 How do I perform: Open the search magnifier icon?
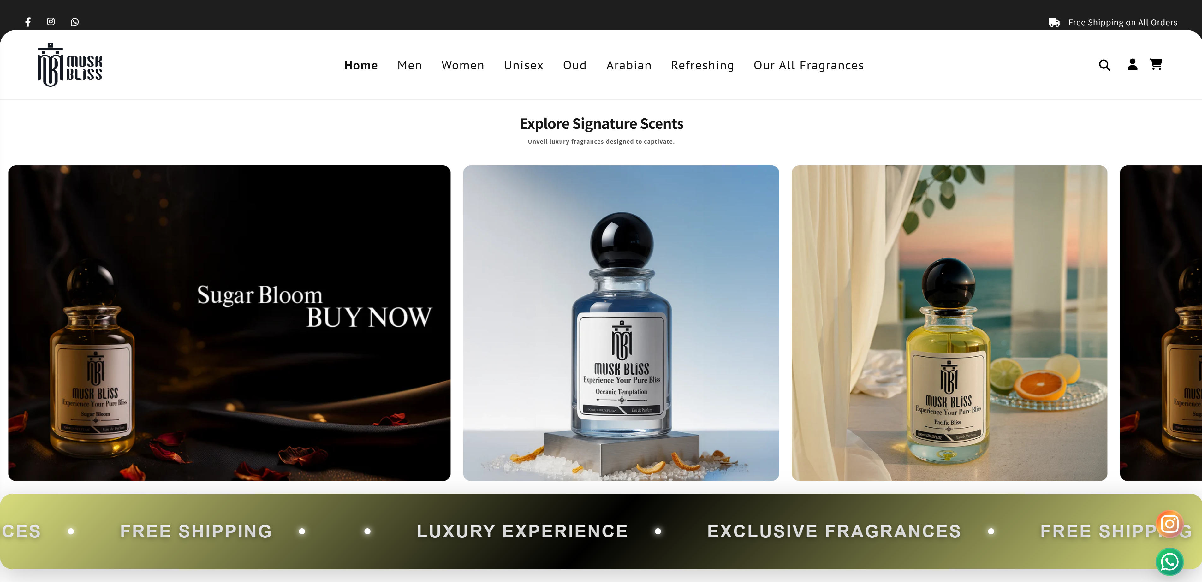pos(1104,65)
